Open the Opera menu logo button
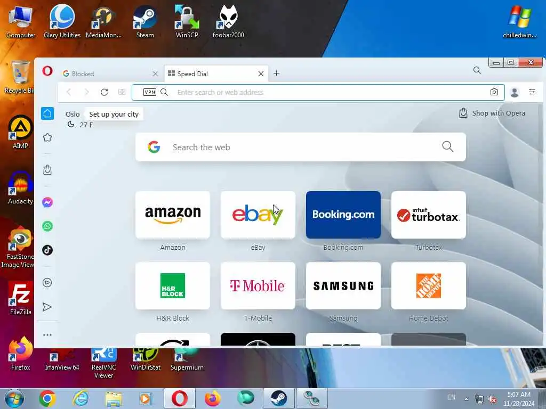This screenshot has height=409, width=546. [x=47, y=71]
